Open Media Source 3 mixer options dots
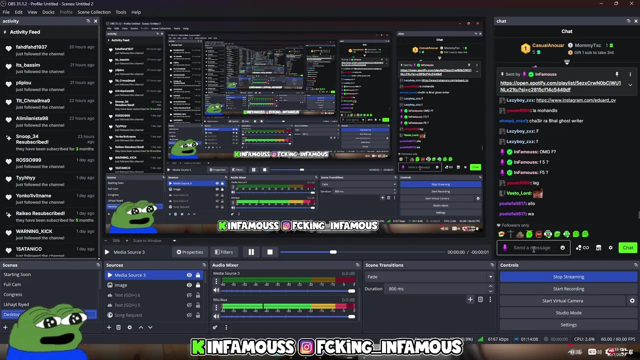The width and height of the screenshot is (640, 360). [216, 281]
